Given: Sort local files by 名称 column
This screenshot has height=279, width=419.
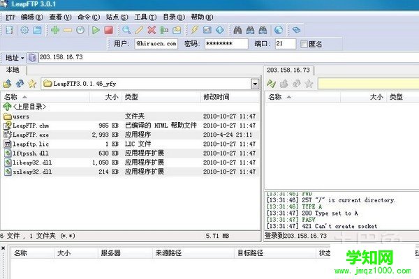Looking at the screenshot, I should coord(45,97).
